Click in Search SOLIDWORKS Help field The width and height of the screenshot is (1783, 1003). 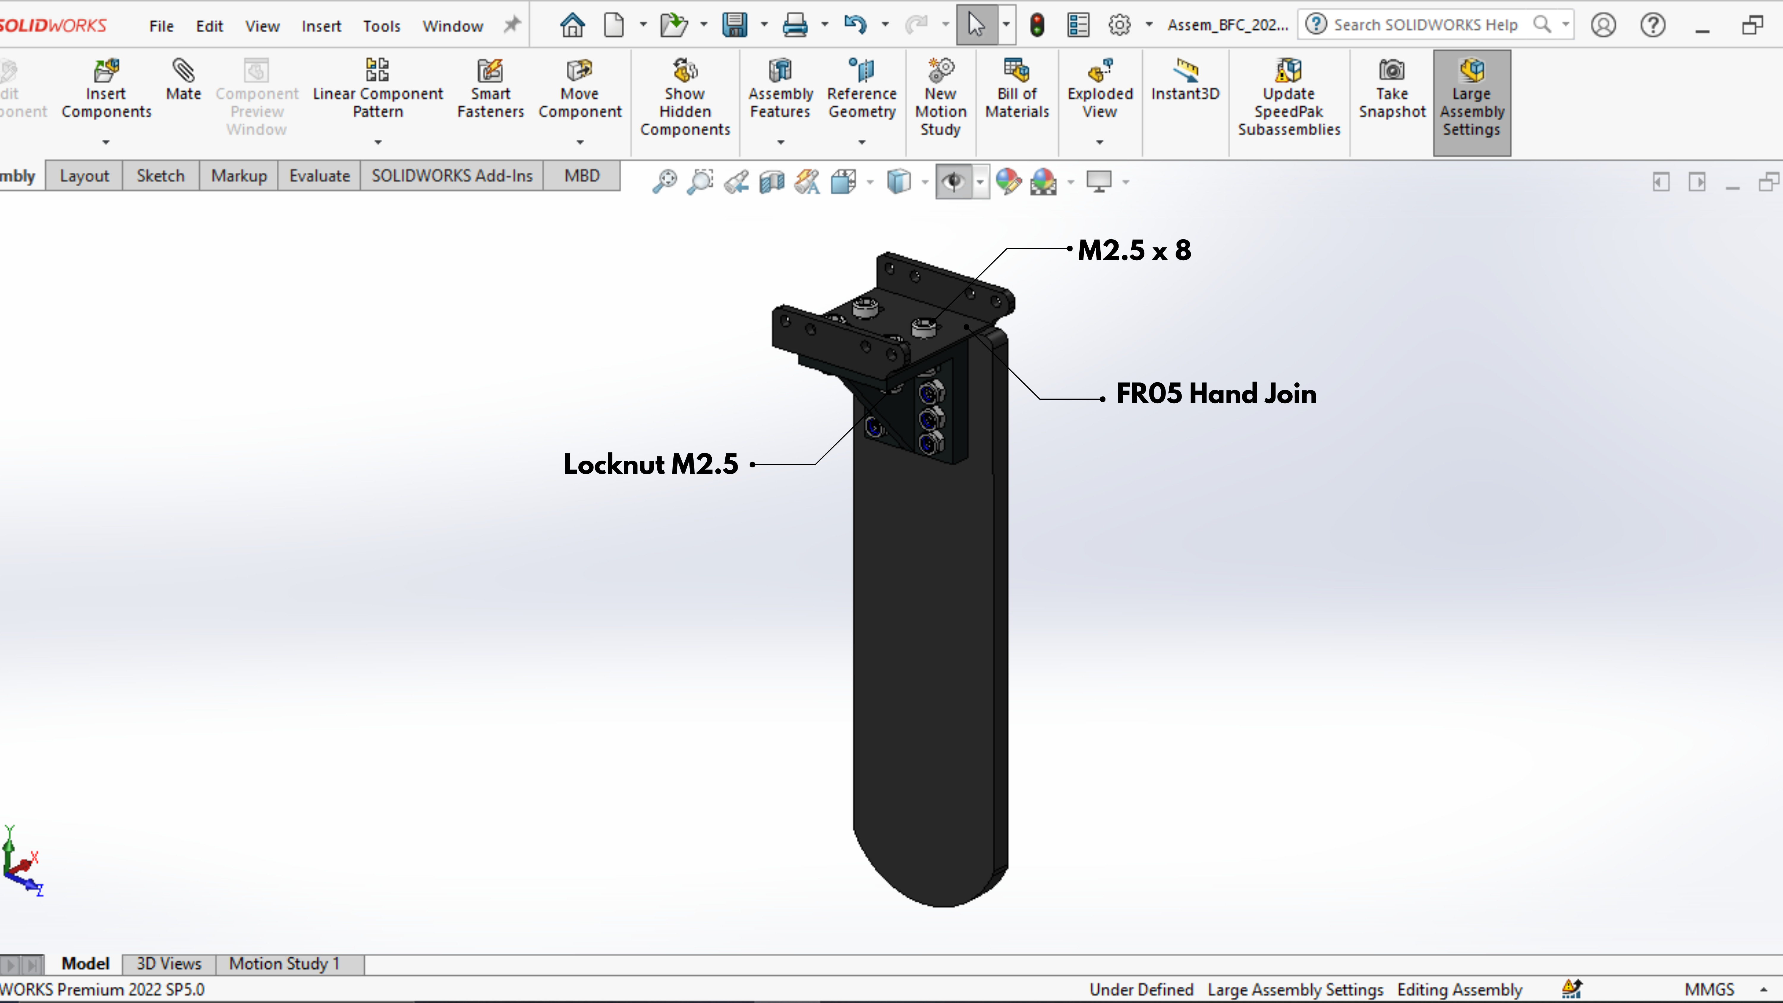coord(1425,25)
